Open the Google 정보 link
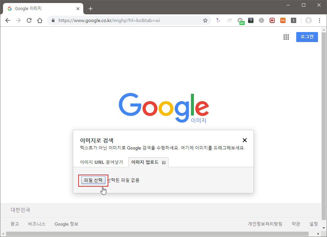 point(66,224)
